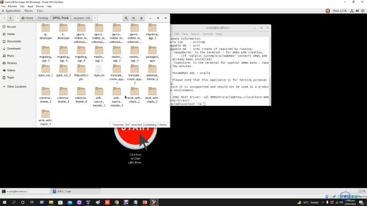Select the mobile_app_3 folder

(x=134, y=54)
